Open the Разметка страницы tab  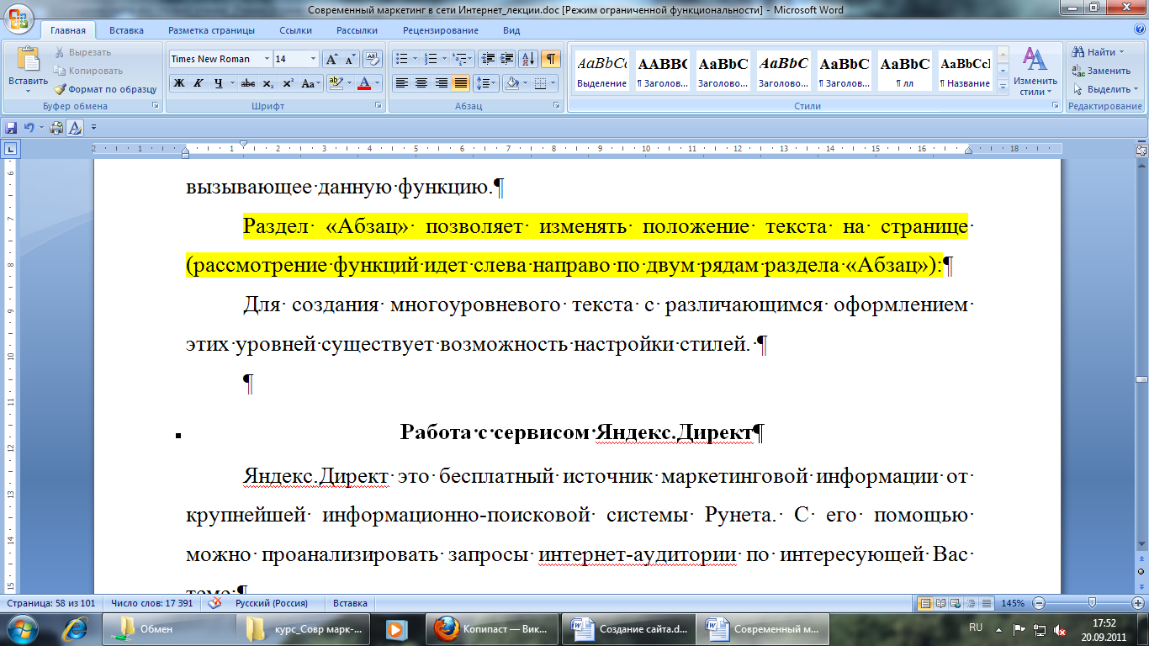pyautogui.click(x=211, y=30)
